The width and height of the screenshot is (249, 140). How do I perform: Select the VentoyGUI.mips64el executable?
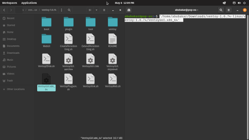pyautogui.click(x=113, y=62)
